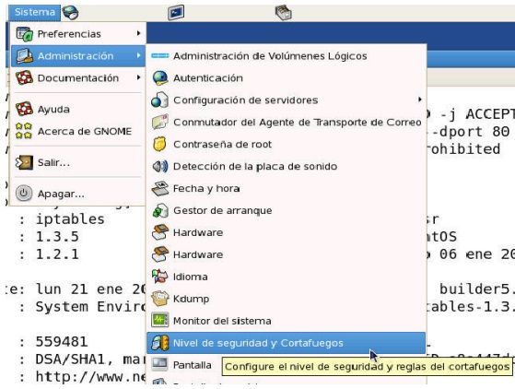Click the '1.3.5' version text

[x=57, y=237]
